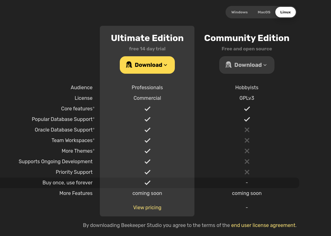Click Ultimate checkmark for Oracle Database Support
Image resolution: width=331 pixels, height=236 pixels.
click(x=147, y=130)
